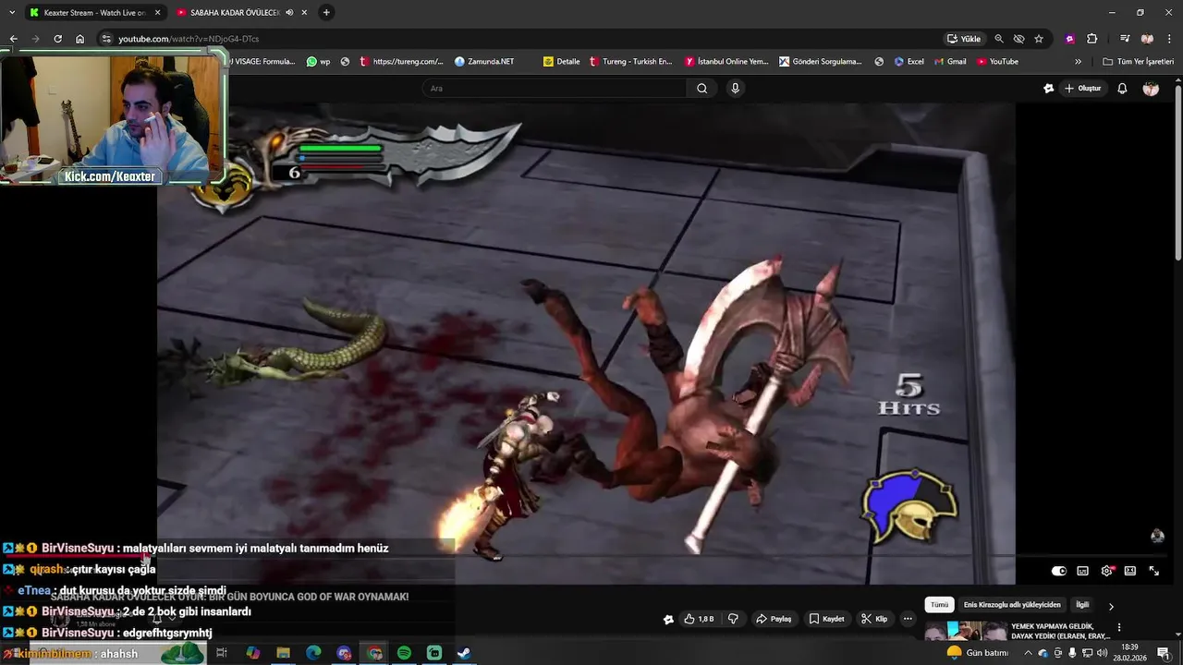Open the wp WhatsApp bookmark
Screen dimensions: 1183x665
[x=319, y=62]
